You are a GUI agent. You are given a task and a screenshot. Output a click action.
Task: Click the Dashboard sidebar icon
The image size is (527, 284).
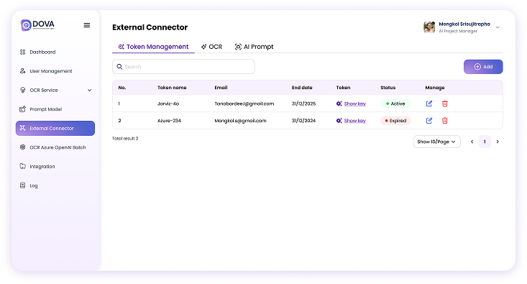click(22, 52)
